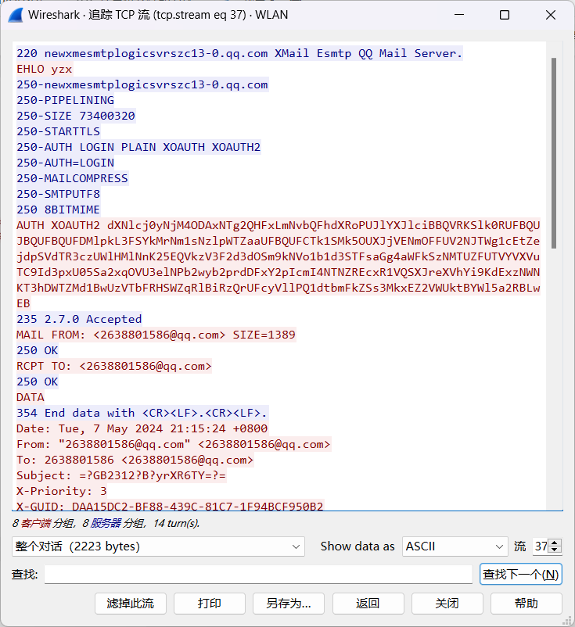Viewport: 575px width, 627px height.
Task: Click the '250-PIPELINING' line
Action: click(65, 100)
